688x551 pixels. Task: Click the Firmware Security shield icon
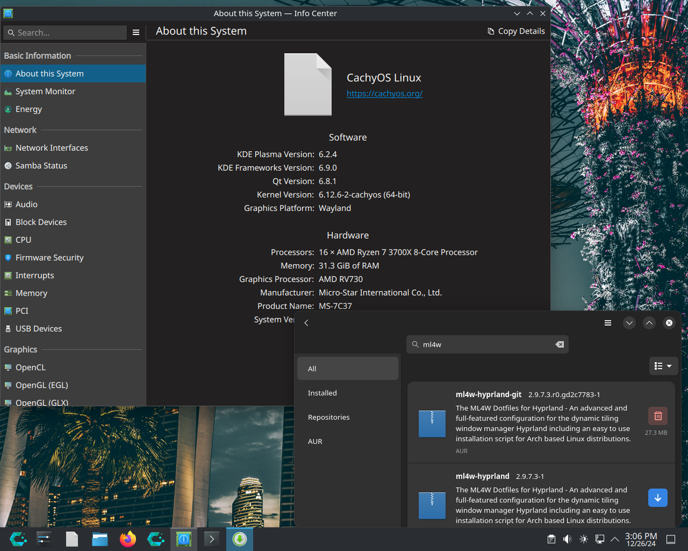[x=8, y=258]
